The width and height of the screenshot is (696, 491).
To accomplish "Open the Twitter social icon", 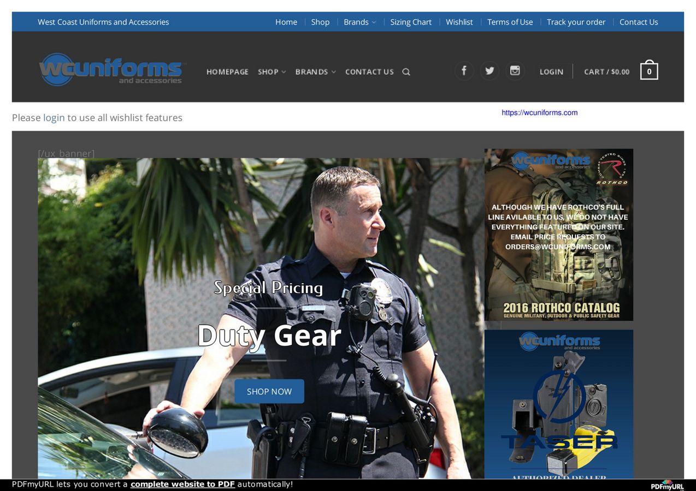I will click(x=489, y=71).
